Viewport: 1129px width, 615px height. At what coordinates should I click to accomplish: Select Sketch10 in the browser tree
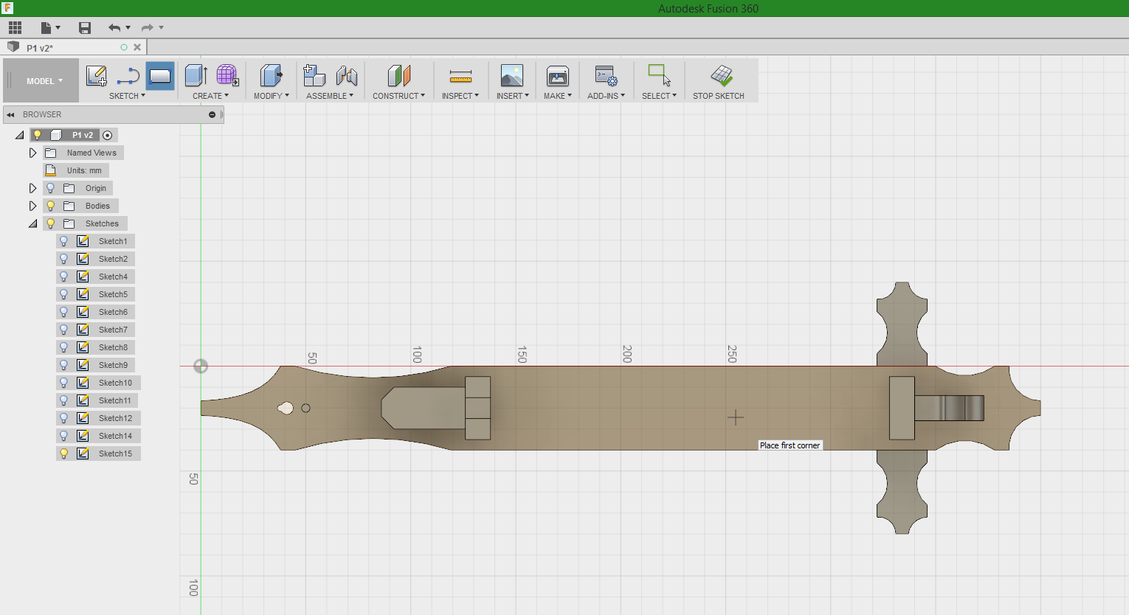click(115, 383)
